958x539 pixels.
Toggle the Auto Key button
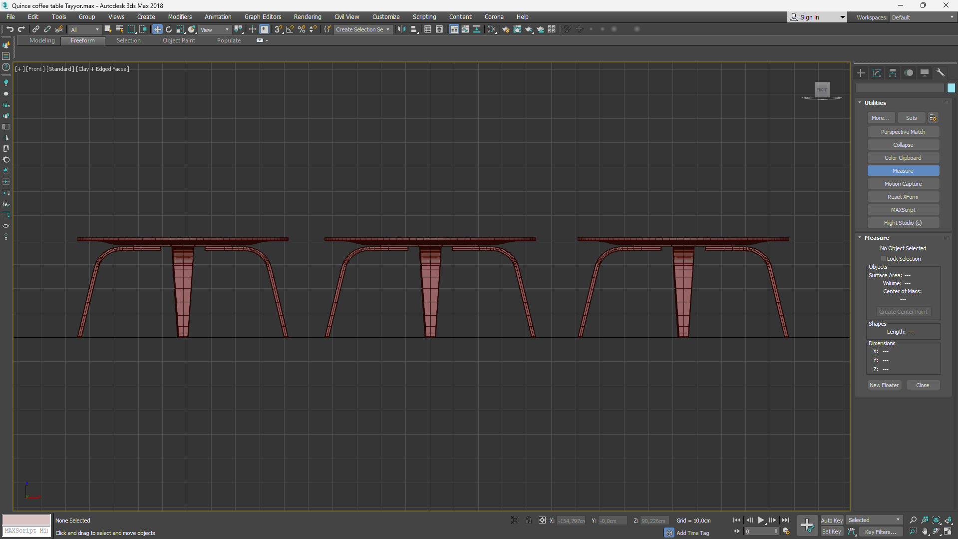point(831,520)
